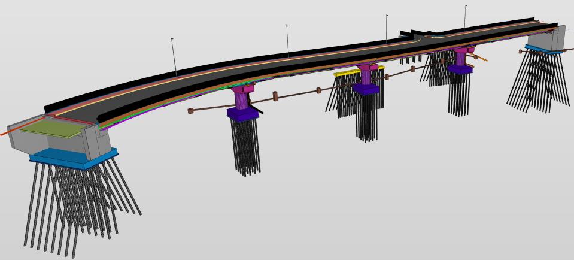The height and width of the screenshot is (260, 574).
Task: Click the rightmost light pole near the junction
Action: pyautogui.click(x=465, y=18)
